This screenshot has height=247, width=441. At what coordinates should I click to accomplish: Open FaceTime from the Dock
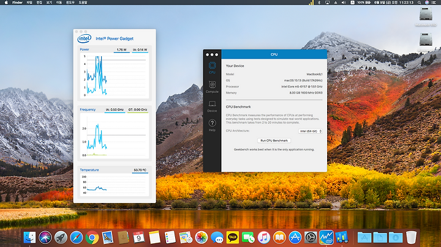pos(248,237)
